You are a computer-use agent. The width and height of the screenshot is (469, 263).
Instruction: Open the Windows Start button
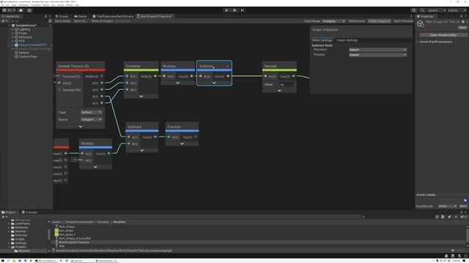[x=2, y=261]
